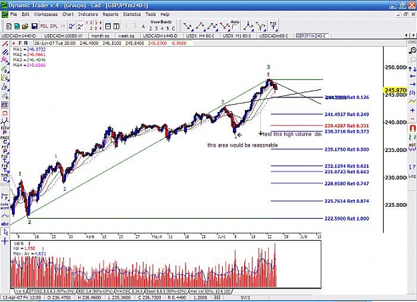Select the TIME C tool in sidebar
This screenshot has width=417, height=302.
pos(5,177)
